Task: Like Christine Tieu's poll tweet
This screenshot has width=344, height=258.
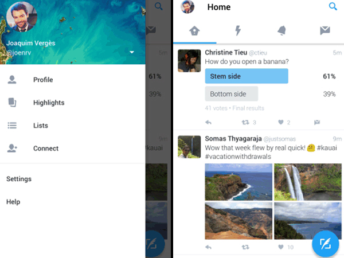Action: 281,122
